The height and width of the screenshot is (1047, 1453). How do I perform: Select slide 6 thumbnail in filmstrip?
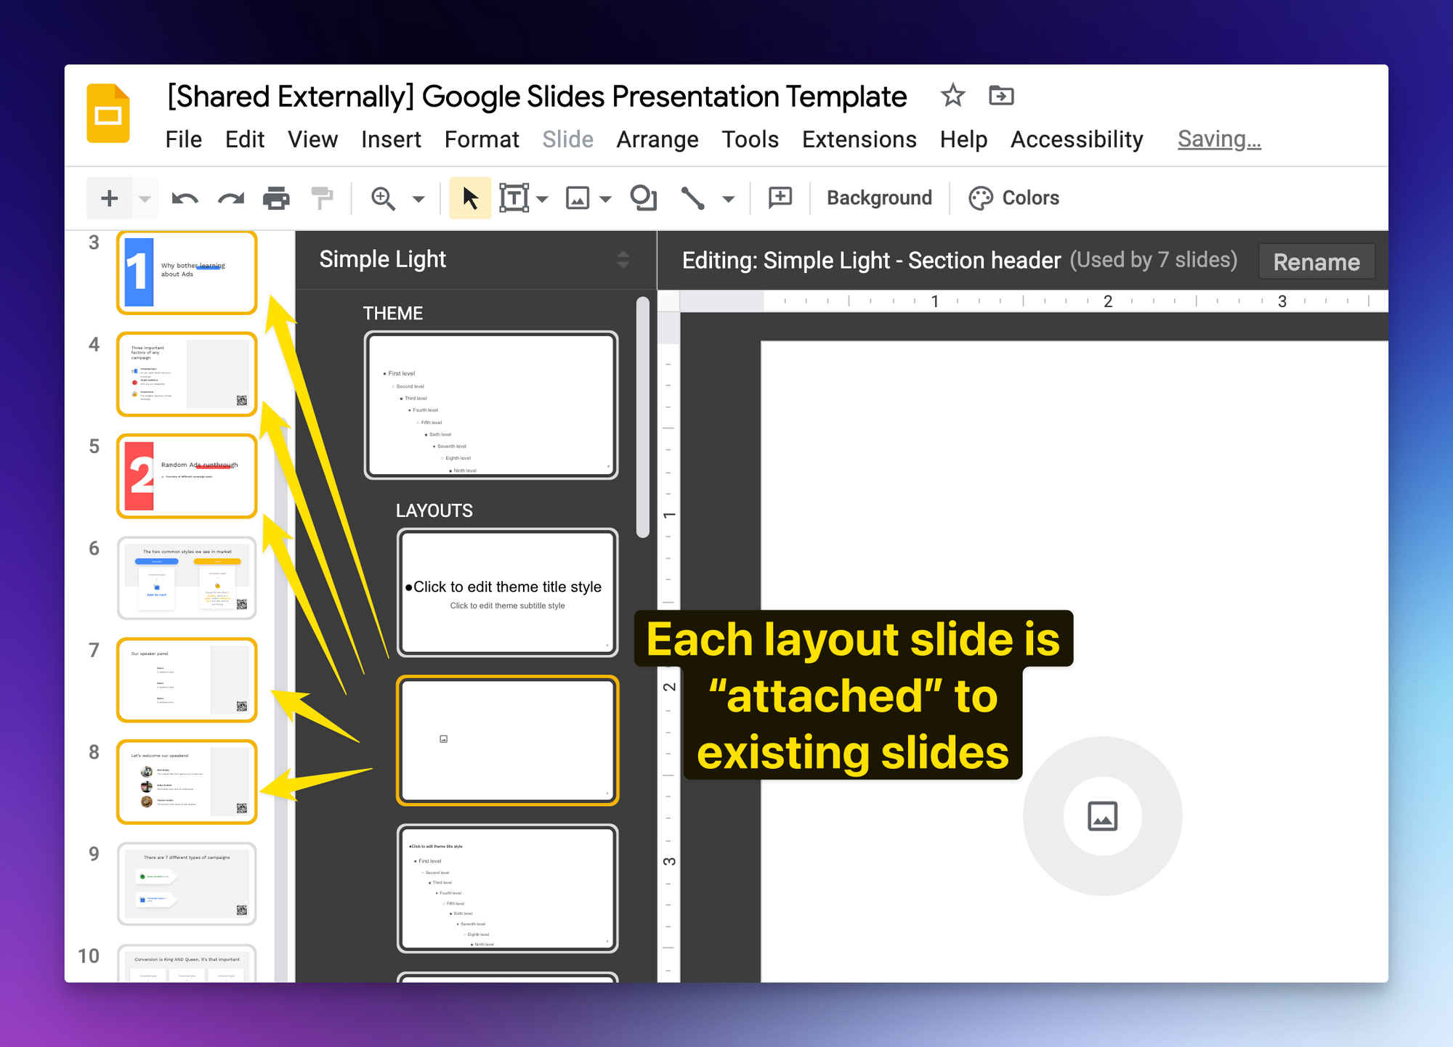point(187,578)
